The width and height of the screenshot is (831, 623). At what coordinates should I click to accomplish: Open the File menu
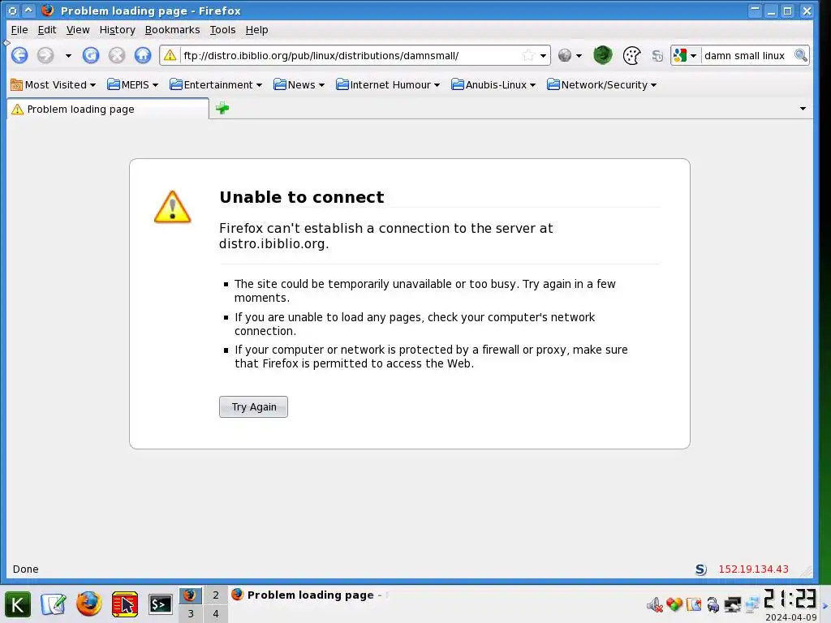19,30
